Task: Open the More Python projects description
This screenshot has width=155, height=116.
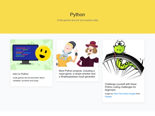Action: (x=77, y=74)
